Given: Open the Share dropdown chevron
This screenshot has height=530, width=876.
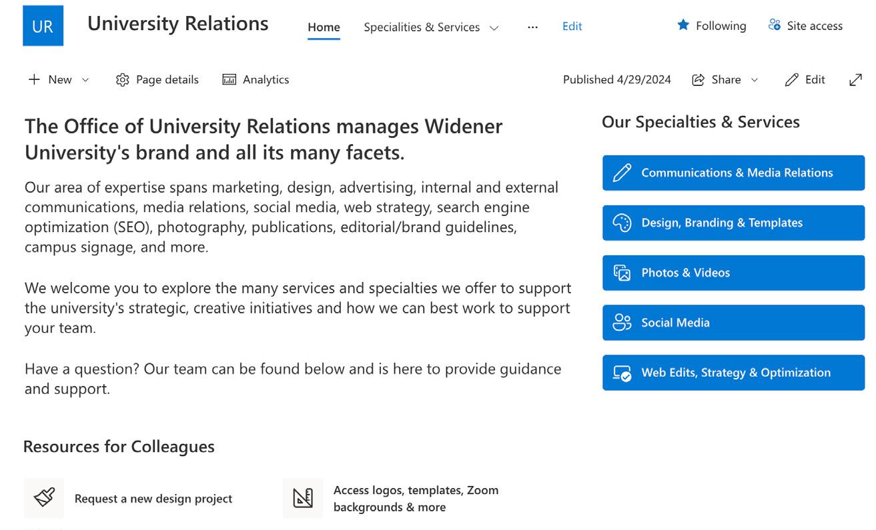Looking at the screenshot, I should pyautogui.click(x=755, y=80).
